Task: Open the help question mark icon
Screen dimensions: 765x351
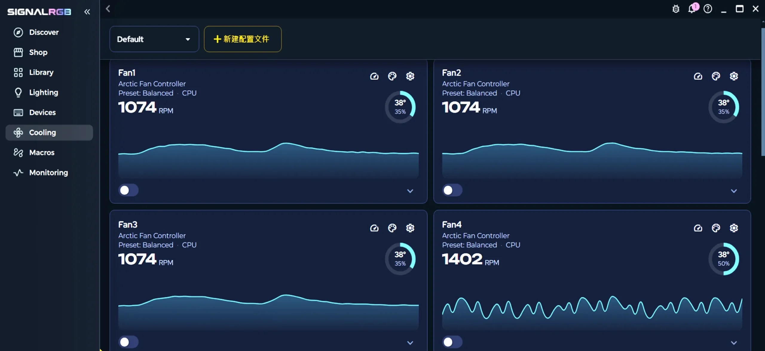Action: [708, 9]
